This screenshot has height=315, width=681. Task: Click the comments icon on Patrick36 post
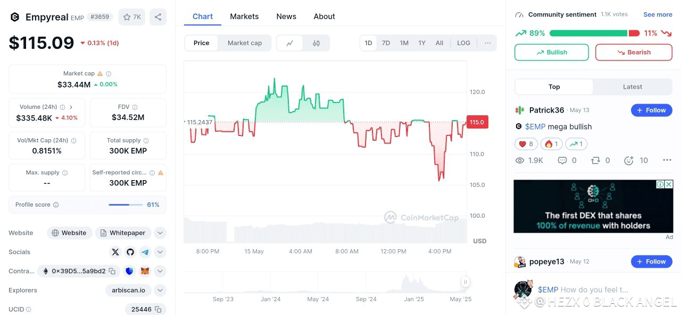[562, 160]
